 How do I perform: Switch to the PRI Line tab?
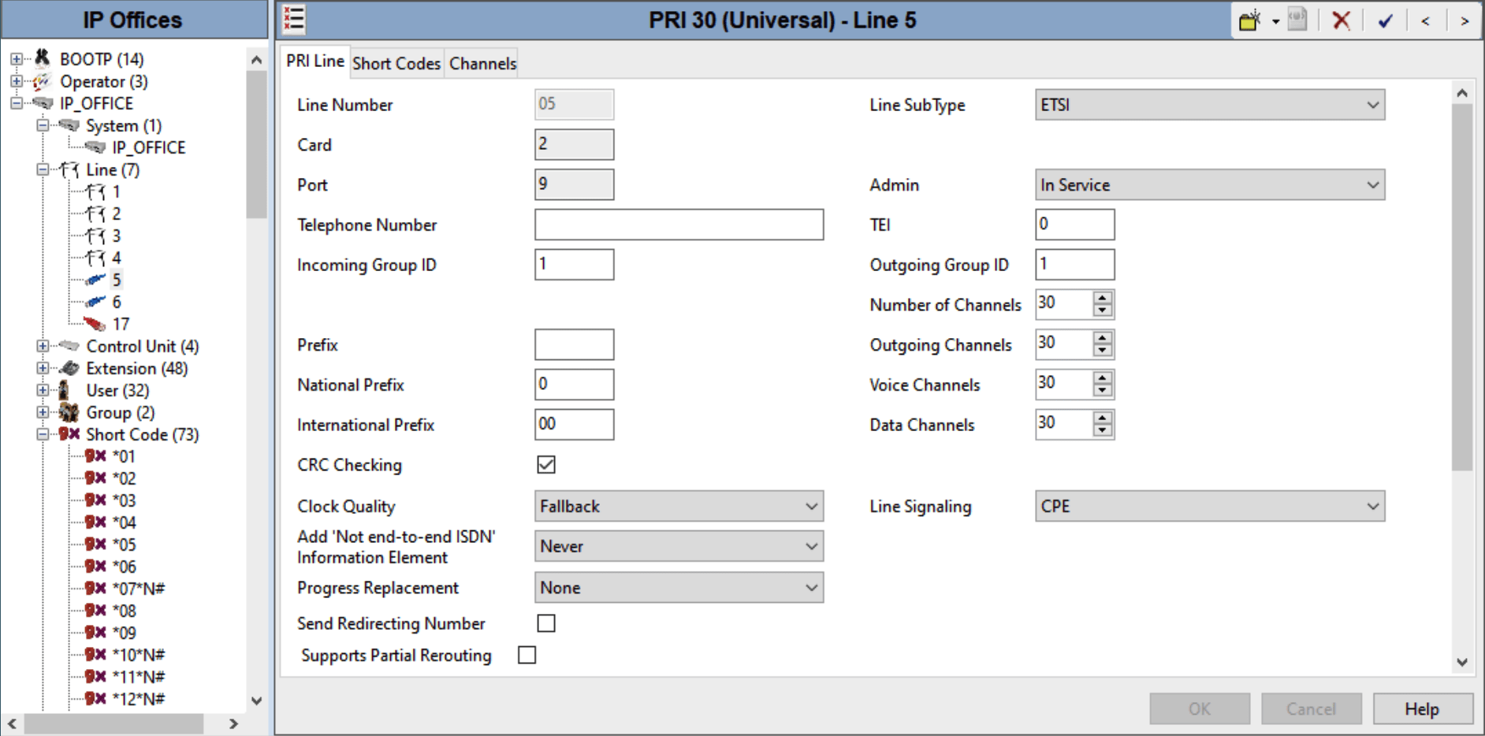click(314, 61)
